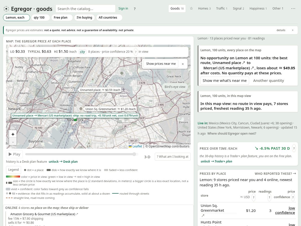Click Show prices near me button
301x226 pixels.
tap(161, 64)
